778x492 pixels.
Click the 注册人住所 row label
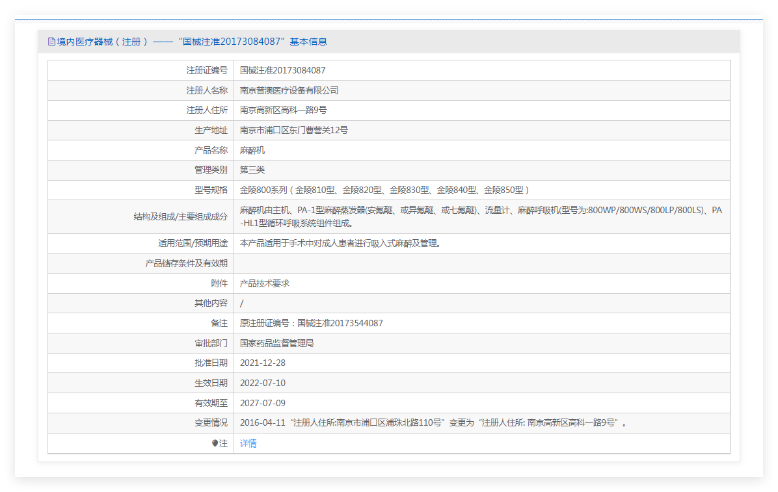point(207,110)
